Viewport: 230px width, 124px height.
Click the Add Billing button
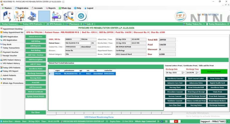click(x=36, y=41)
